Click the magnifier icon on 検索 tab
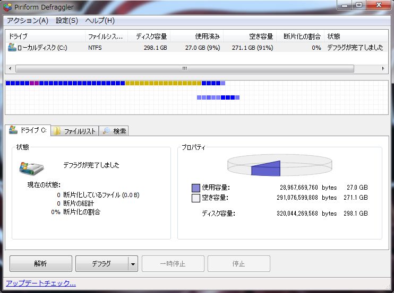This screenshot has height=293, width=394. (107, 130)
